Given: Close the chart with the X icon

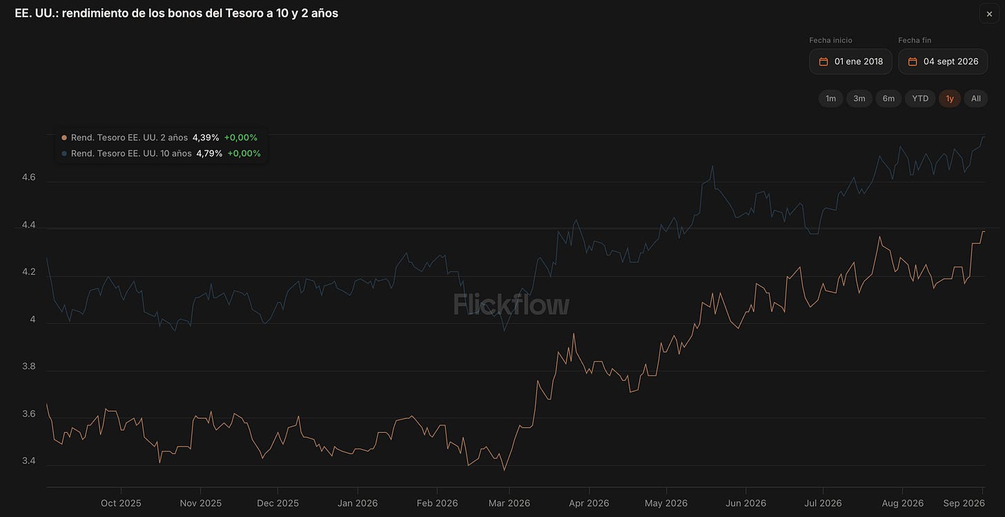Looking at the screenshot, I should point(989,14).
